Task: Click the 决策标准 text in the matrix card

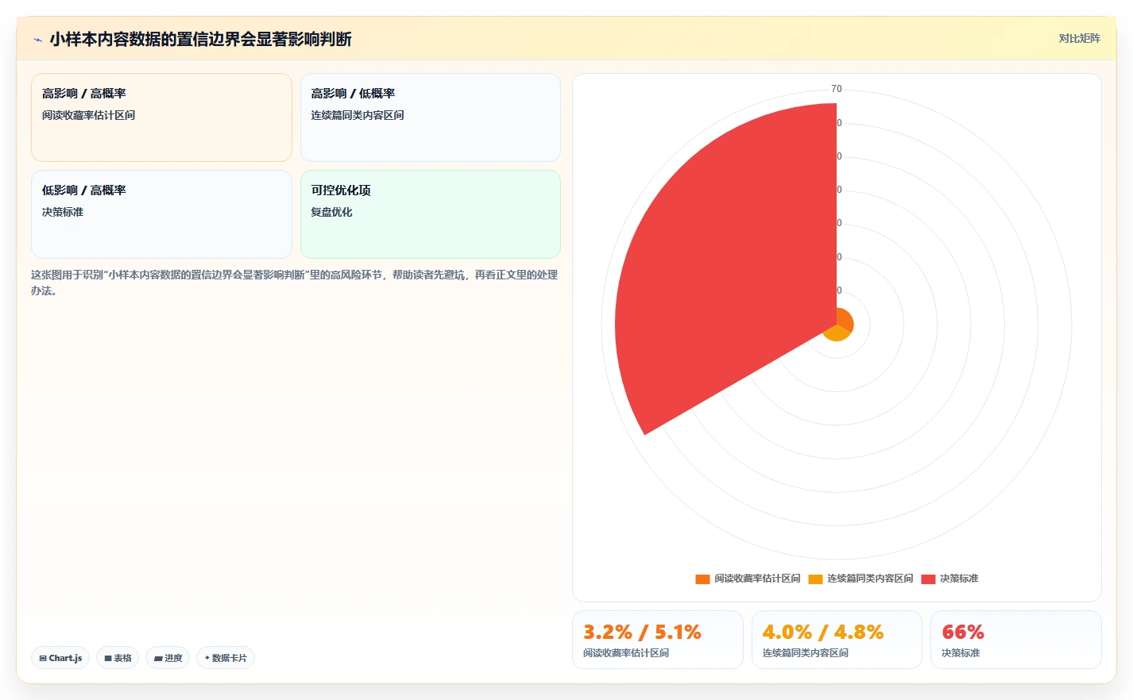Action: (63, 212)
